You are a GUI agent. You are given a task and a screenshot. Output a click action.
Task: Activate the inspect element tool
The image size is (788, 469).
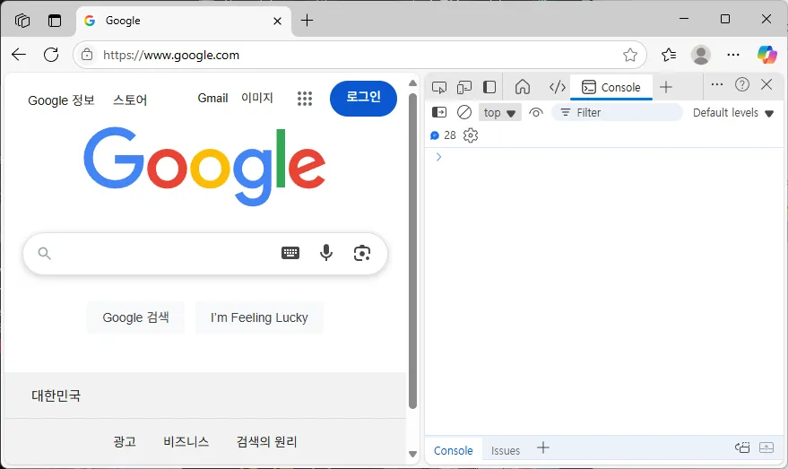pos(438,88)
